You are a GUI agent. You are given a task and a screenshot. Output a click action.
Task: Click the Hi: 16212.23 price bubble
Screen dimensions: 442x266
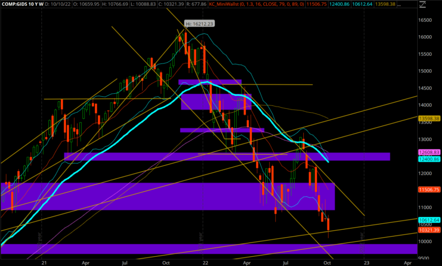[x=199, y=24]
